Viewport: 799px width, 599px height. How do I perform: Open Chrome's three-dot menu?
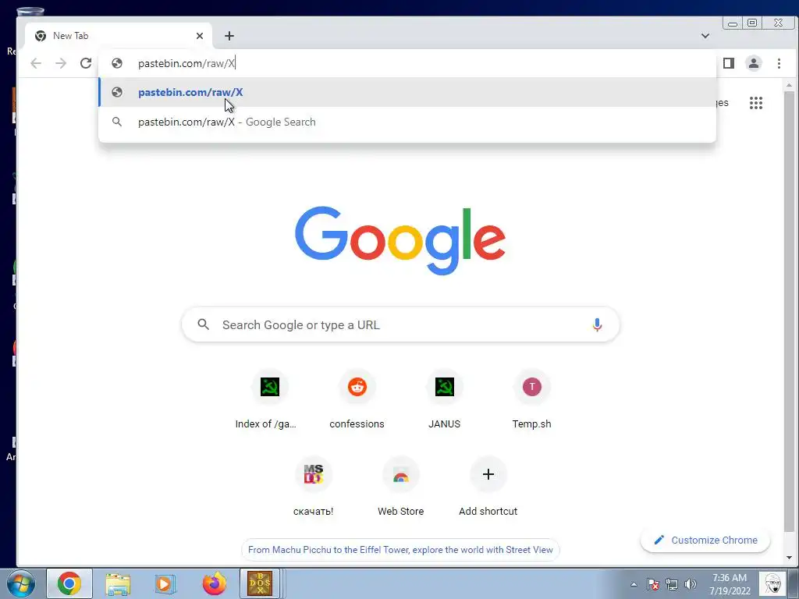coord(779,63)
